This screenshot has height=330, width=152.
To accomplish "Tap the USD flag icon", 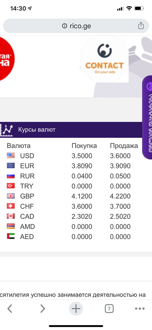I will coord(11,155).
